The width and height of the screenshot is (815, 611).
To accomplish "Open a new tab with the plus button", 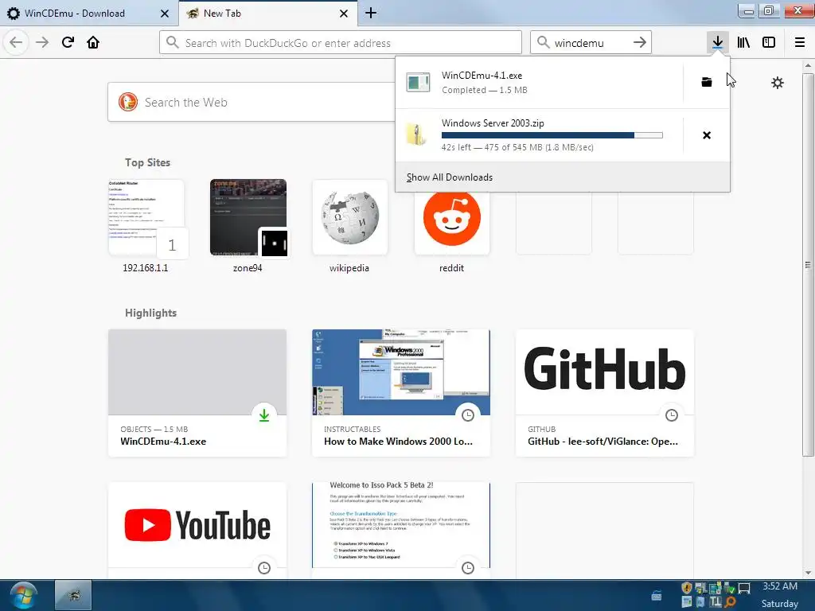I will click(371, 13).
